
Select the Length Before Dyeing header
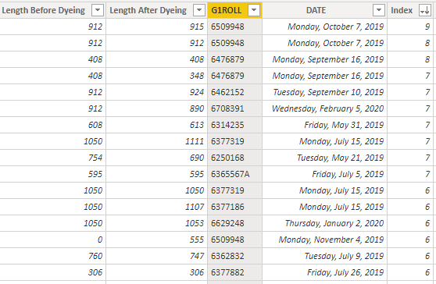coord(52,11)
